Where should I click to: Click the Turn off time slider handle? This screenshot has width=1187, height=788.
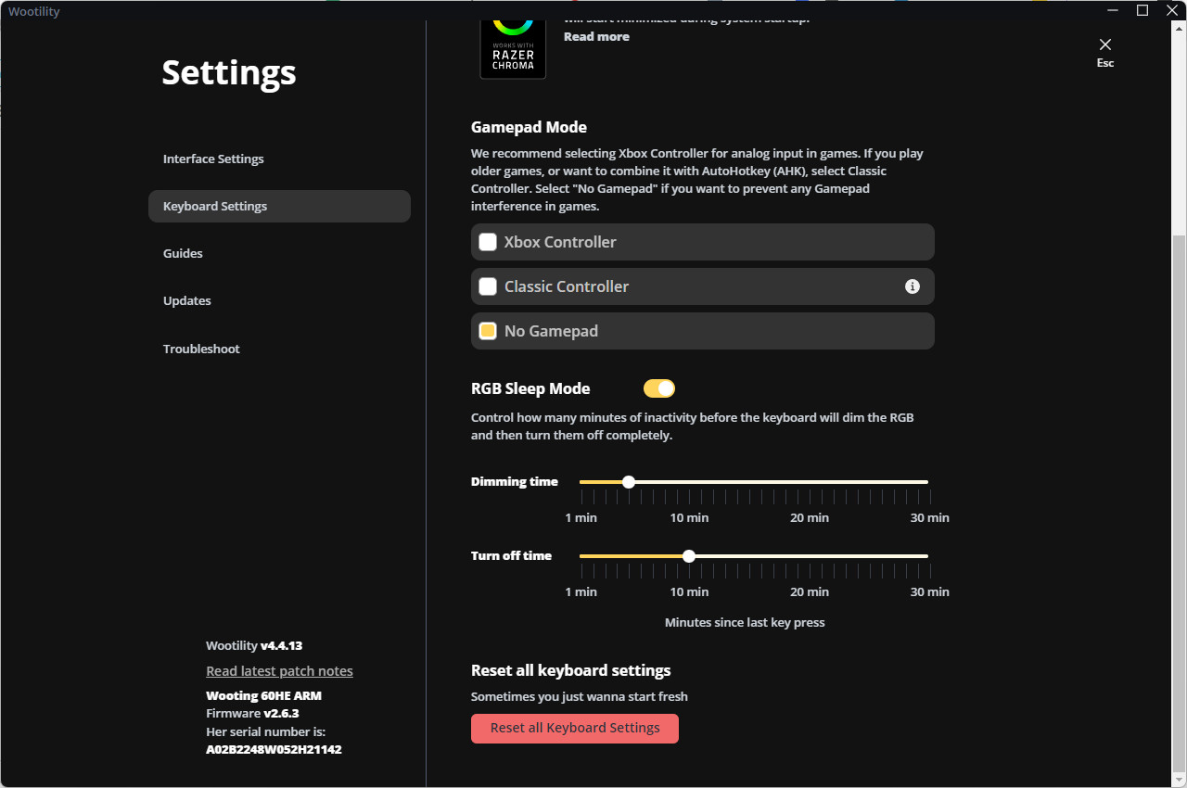688,556
